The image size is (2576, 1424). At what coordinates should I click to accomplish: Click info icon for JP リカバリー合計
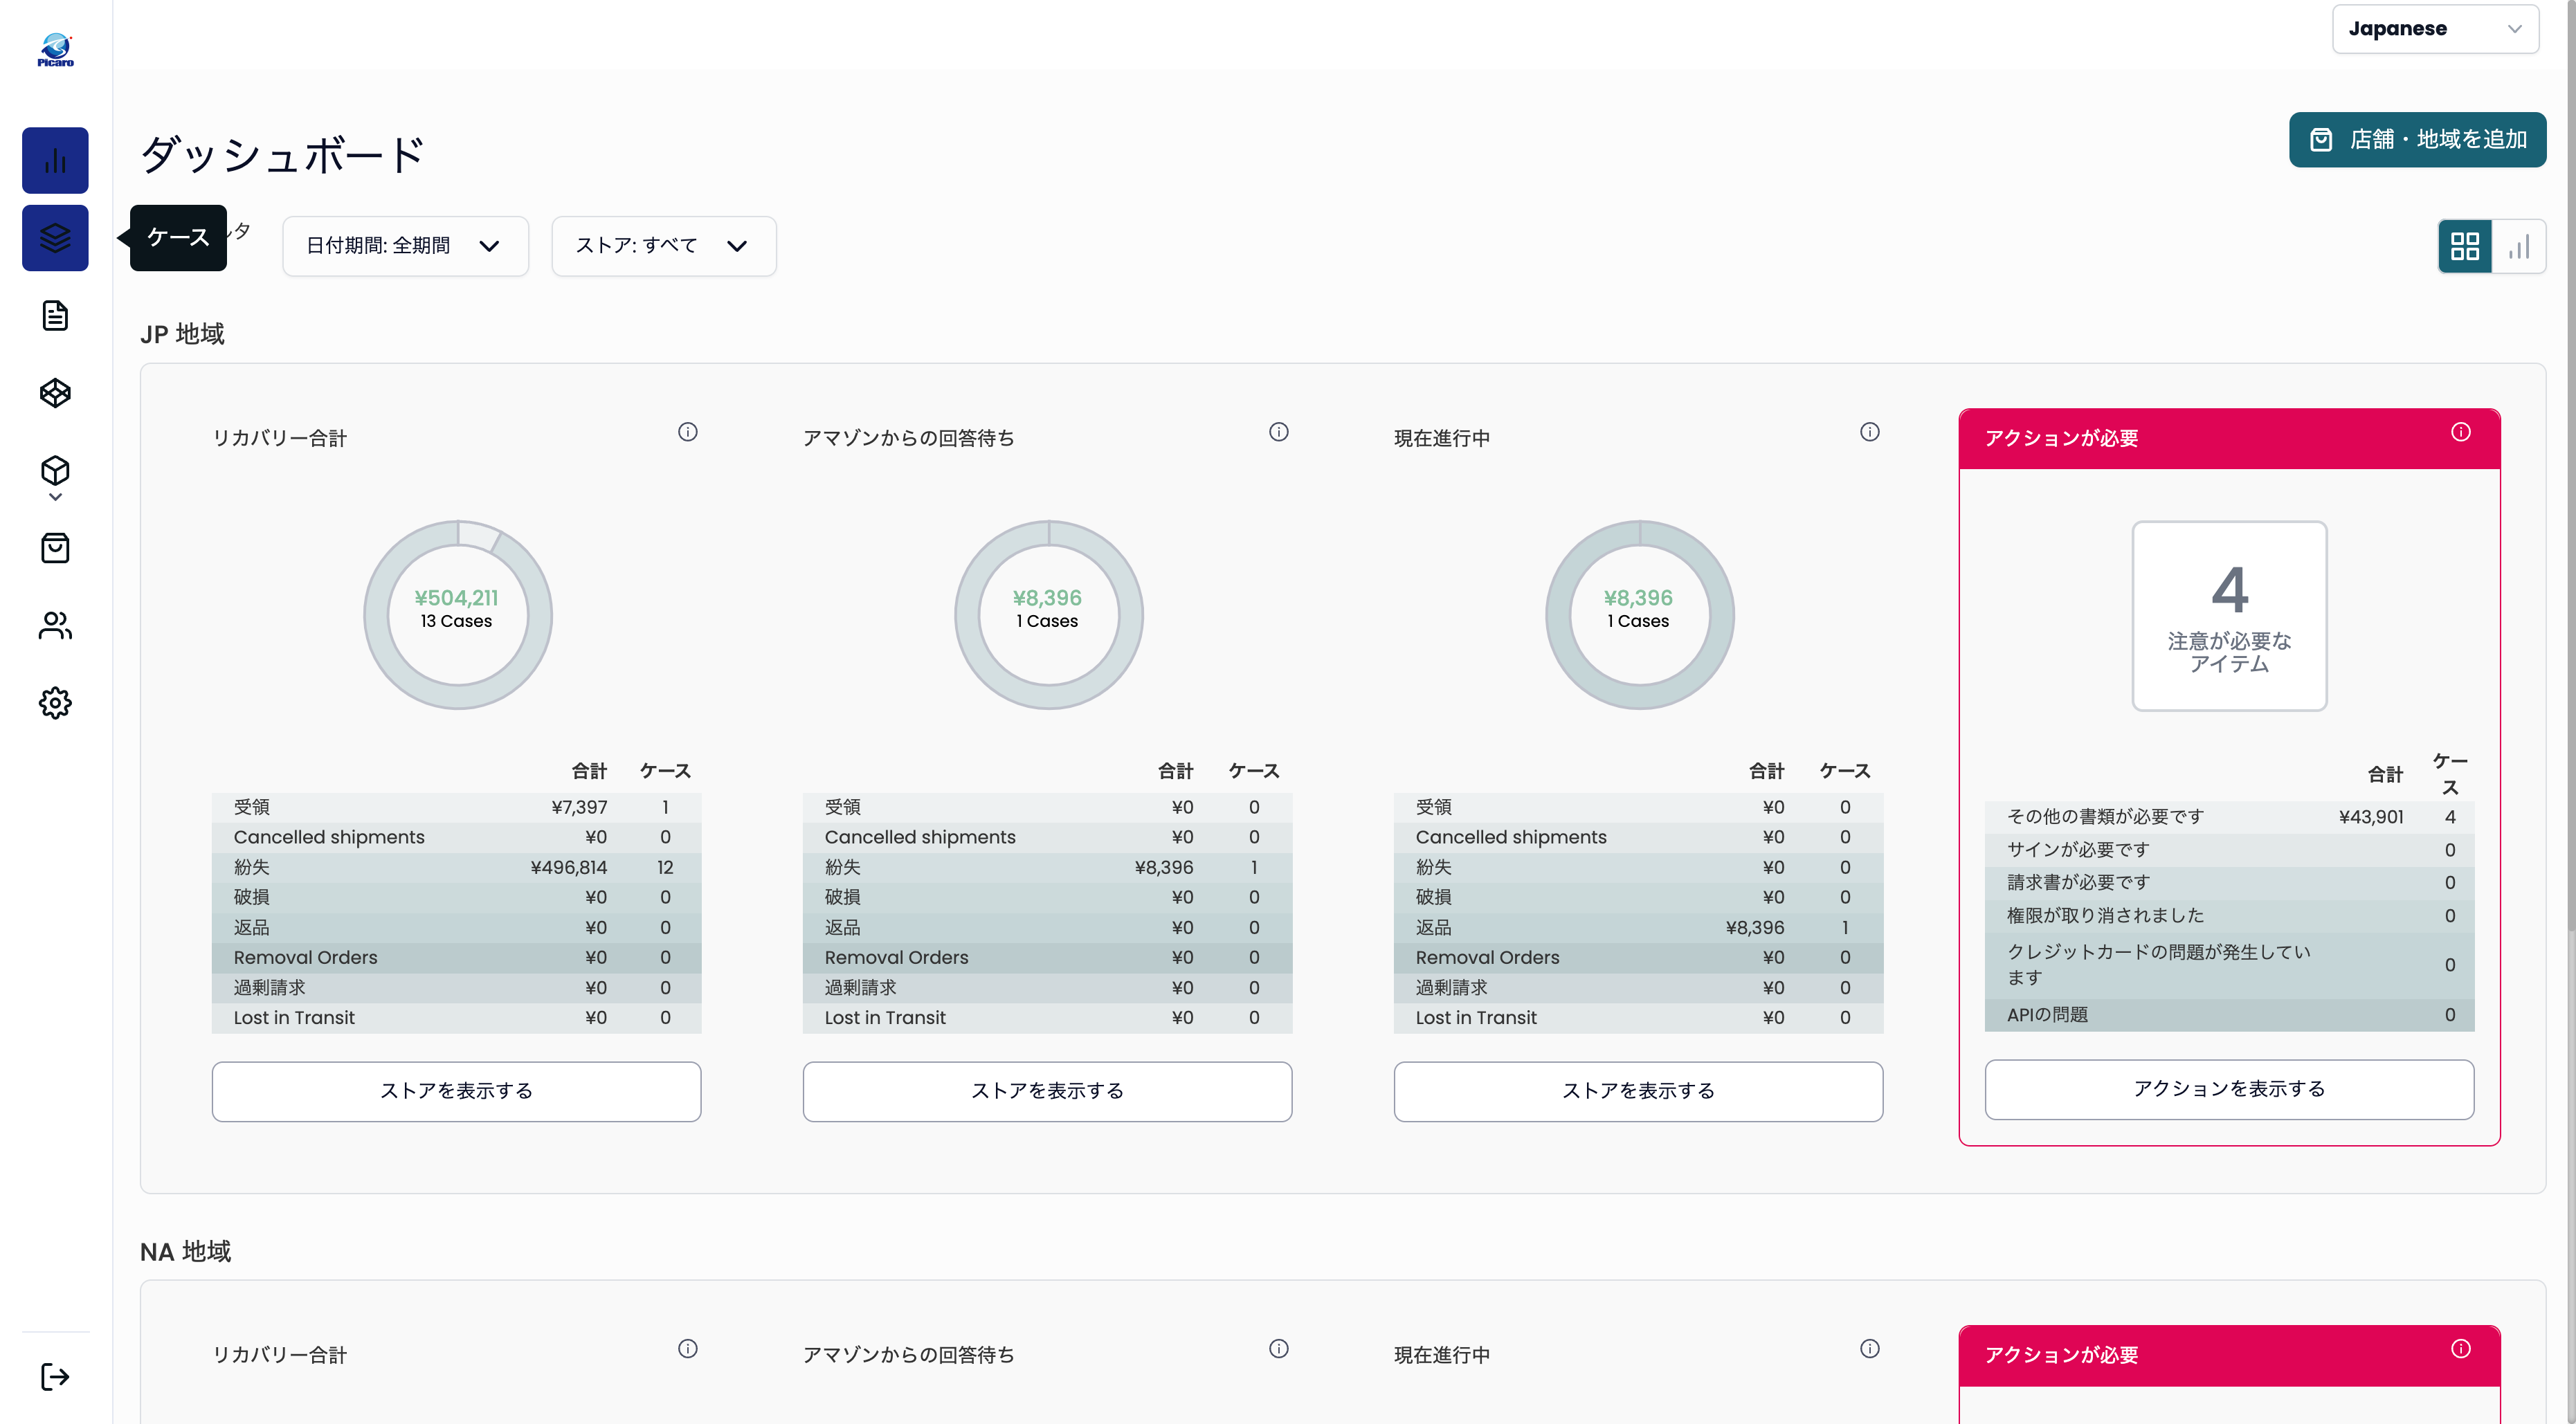(x=688, y=432)
